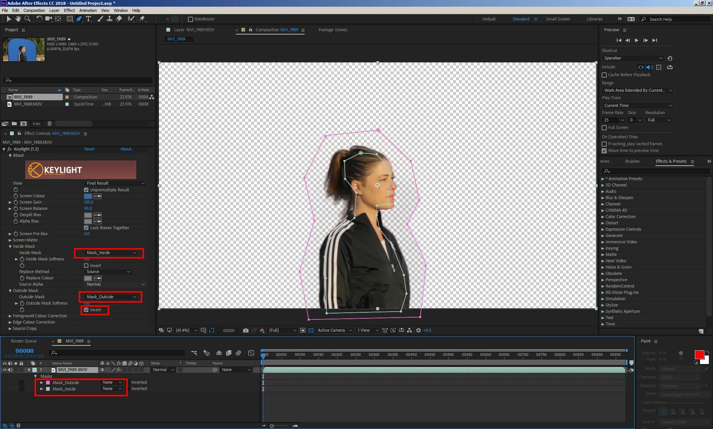Click the Pen tool icon
The image size is (713, 429).
(x=79, y=19)
